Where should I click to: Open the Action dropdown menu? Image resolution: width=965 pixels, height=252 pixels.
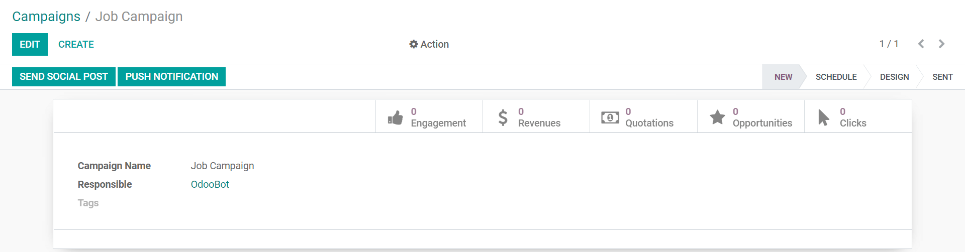[x=429, y=44]
